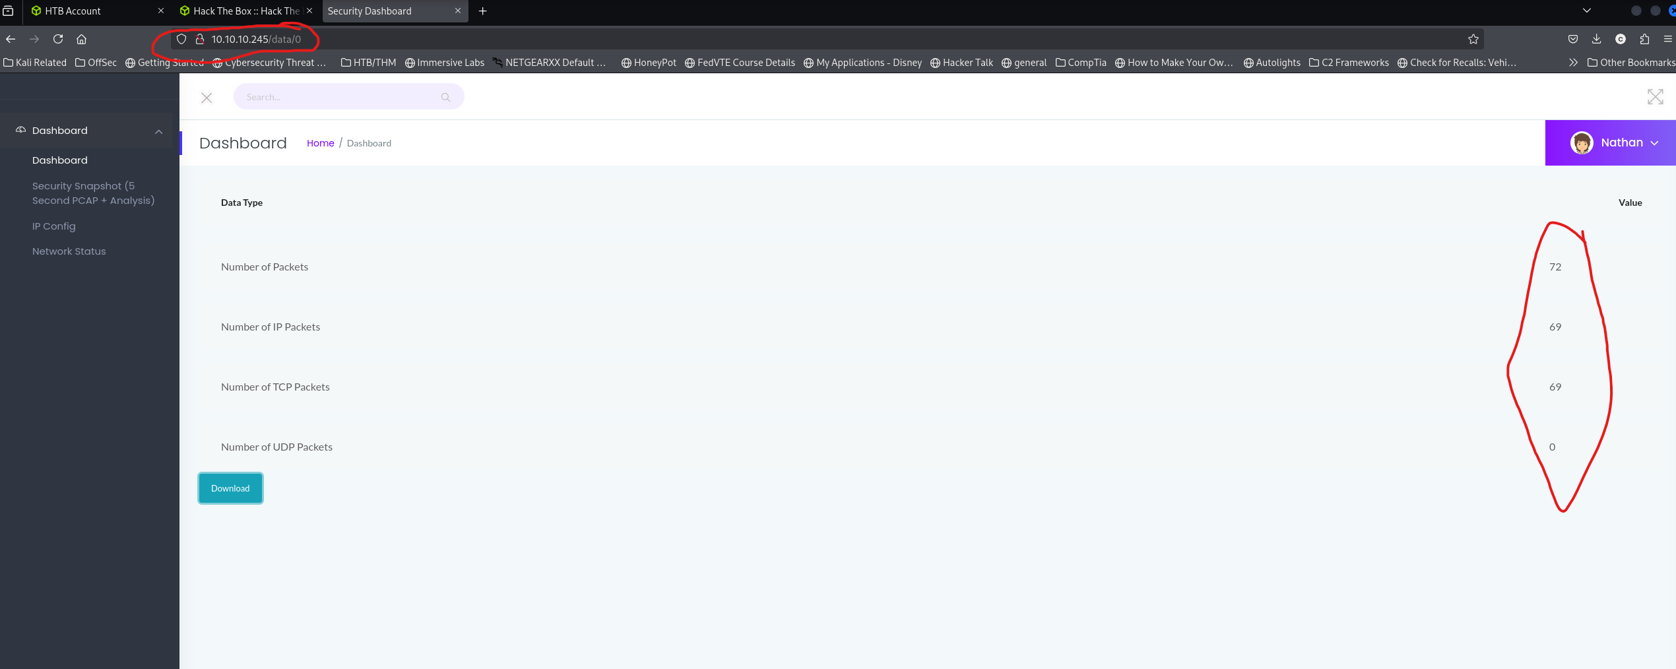Focus the Search input field
Screen dimensions: 1676x669
click(348, 97)
